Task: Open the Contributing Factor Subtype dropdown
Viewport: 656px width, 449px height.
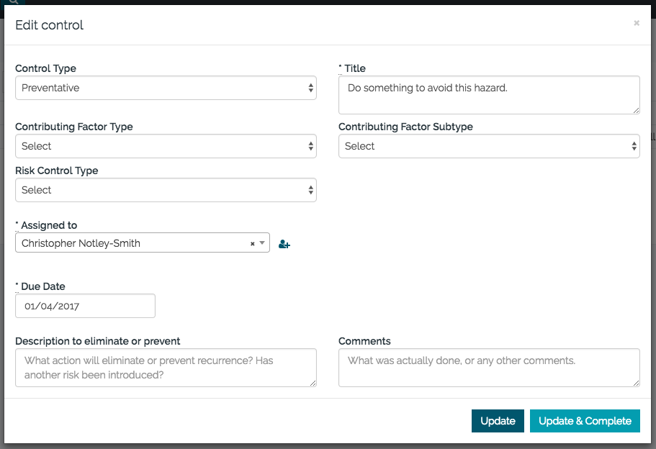Action: (x=489, y=146)
